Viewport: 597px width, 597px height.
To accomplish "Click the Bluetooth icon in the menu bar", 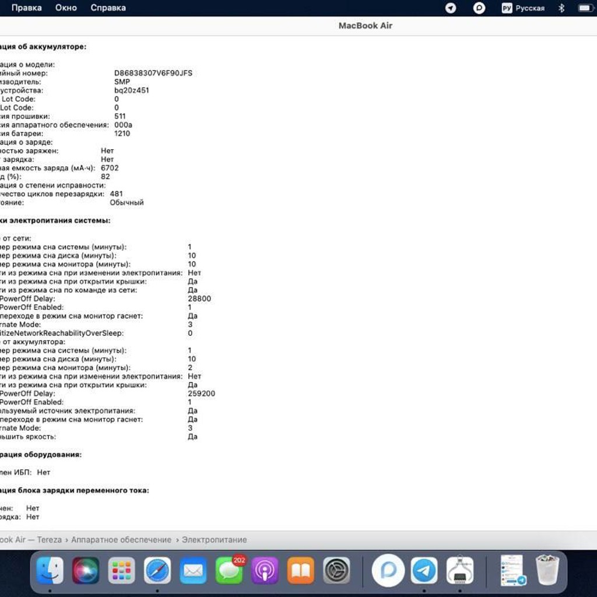I will point(561,8).
